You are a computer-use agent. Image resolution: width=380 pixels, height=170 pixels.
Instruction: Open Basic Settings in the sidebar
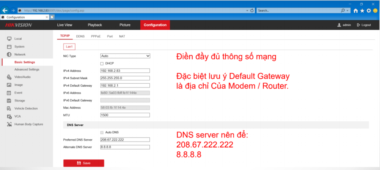coord(25,62)
